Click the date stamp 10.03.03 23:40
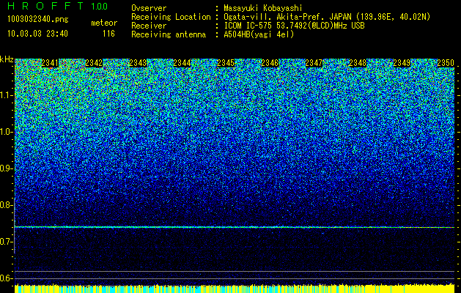461x293 pixels. point(37,34)
